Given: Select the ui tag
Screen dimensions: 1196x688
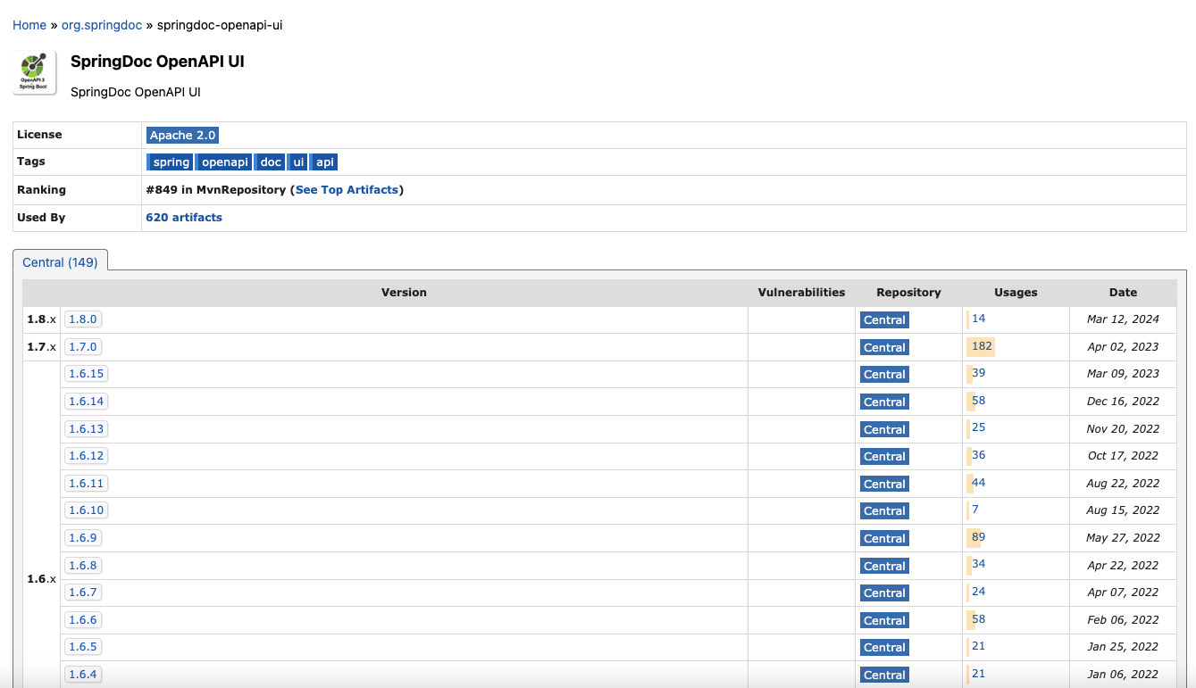Looking at the screenshot, I should pyautogui.click(x=298, y=162).
